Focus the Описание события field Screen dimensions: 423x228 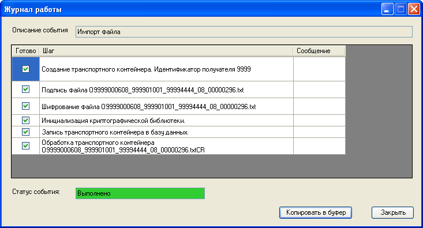(x=244, y=32)
